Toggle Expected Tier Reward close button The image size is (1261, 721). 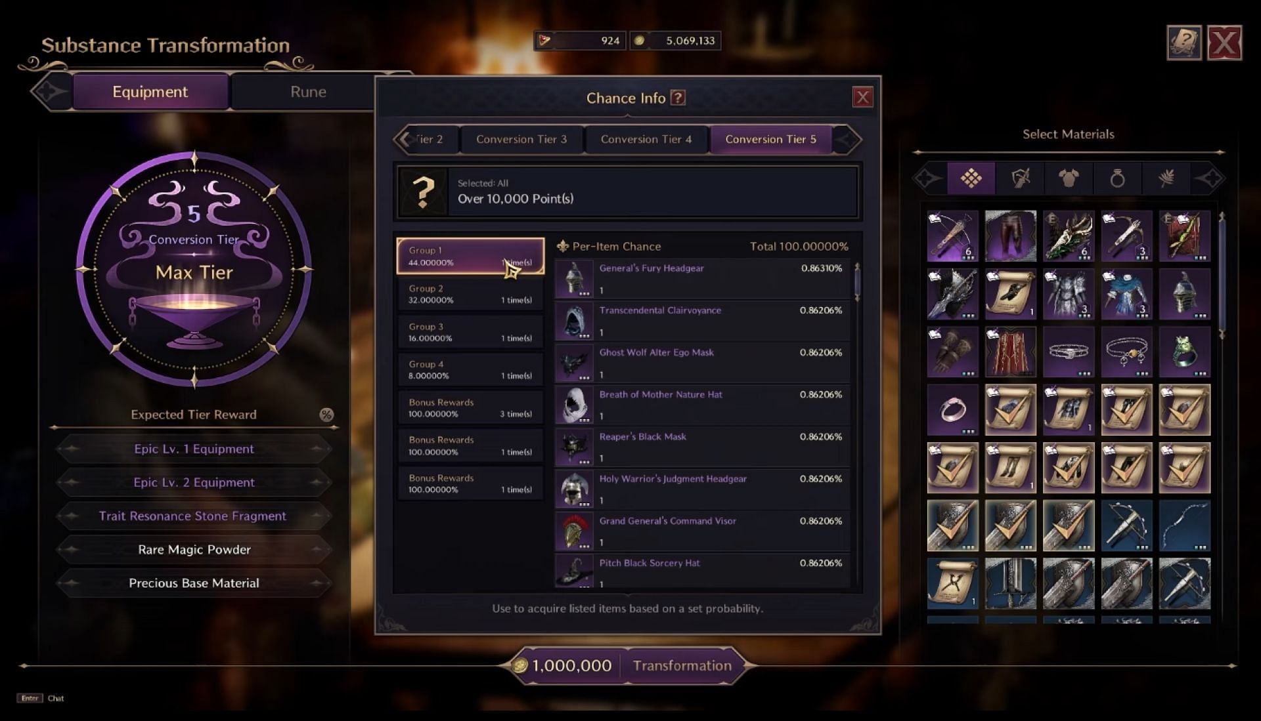pos(327,415)
